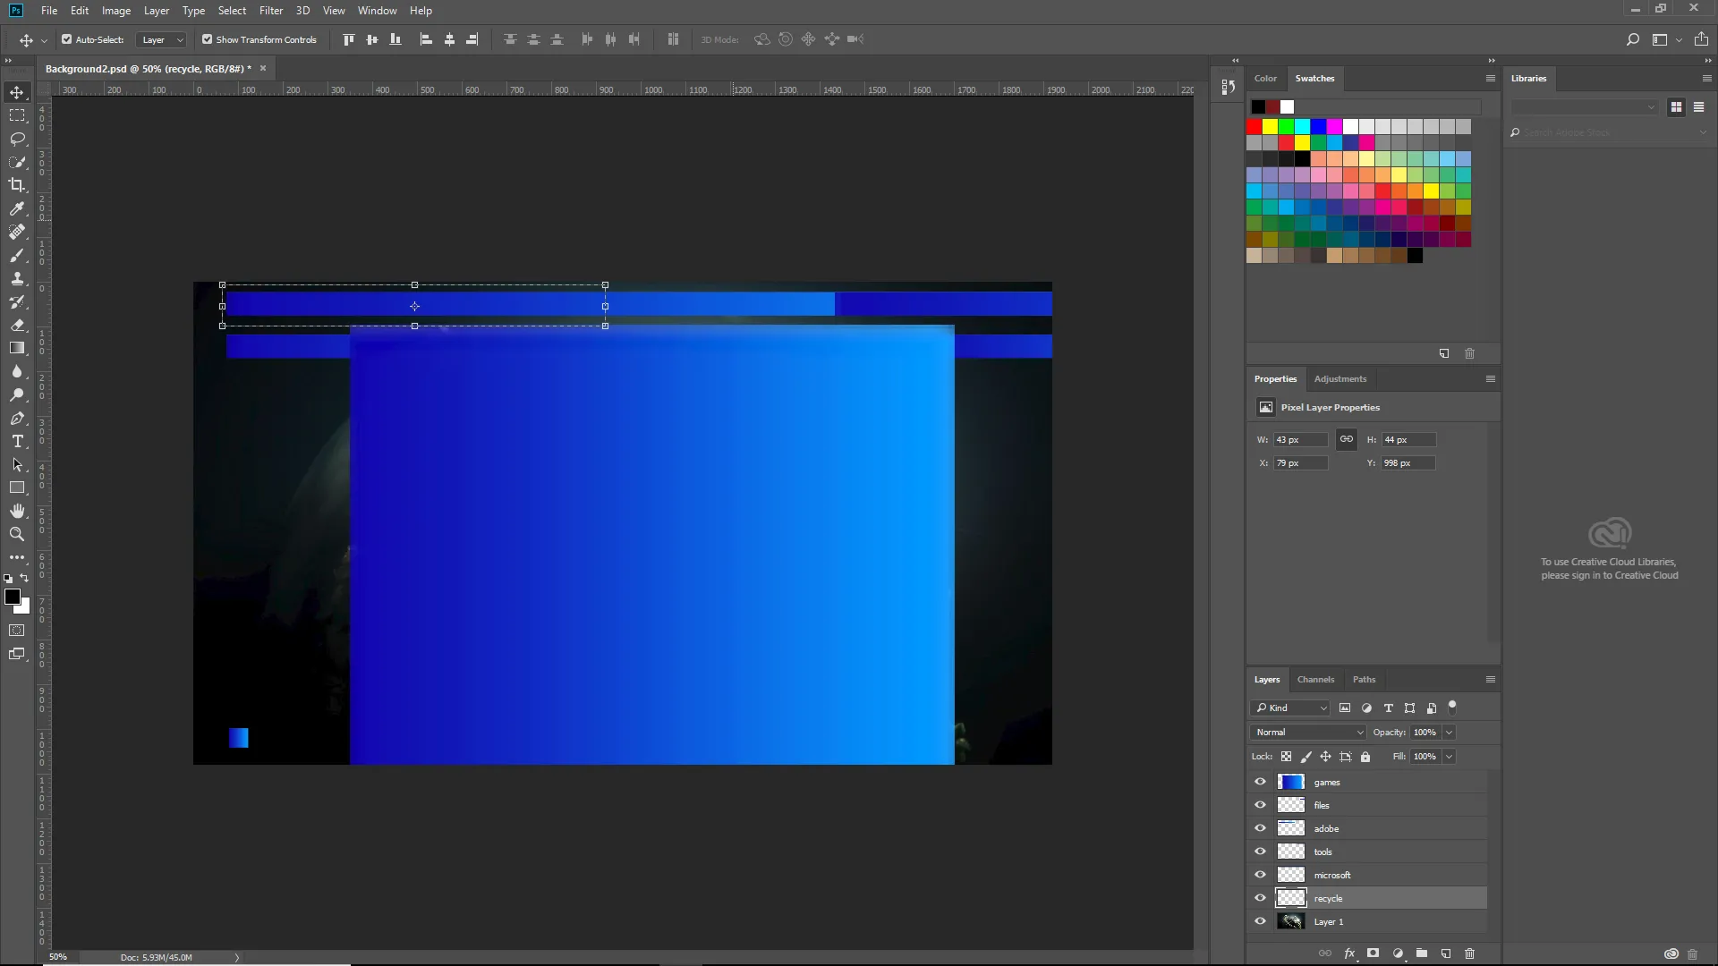Switch to the Adjustments tab
1718x966 pixels.
(x=1340, y=379)
